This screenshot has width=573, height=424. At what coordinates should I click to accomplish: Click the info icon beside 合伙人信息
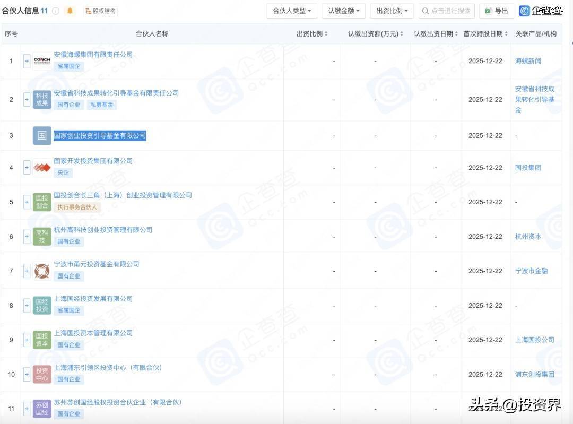[x=56, y=11]
